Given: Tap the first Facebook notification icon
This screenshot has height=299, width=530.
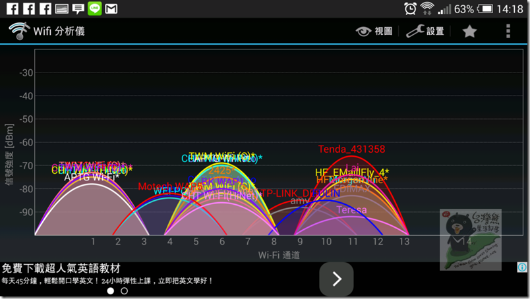Looking at the screenshot, I should pos(13,9).
